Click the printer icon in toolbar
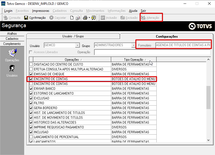This screenshot has width=215, height=155. [x=85, y=18]
